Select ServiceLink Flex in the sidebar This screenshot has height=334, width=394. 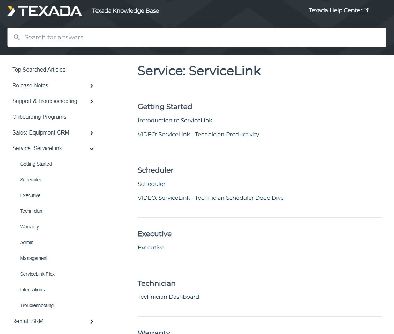[x=37, y=274]
